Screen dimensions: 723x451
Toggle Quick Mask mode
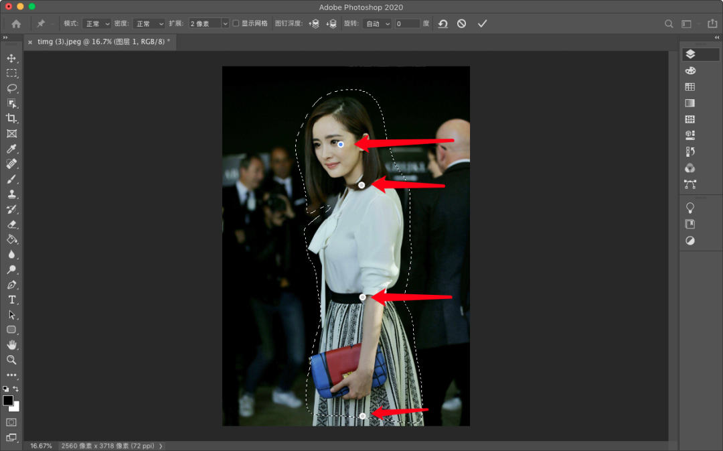tap(11, 422)
